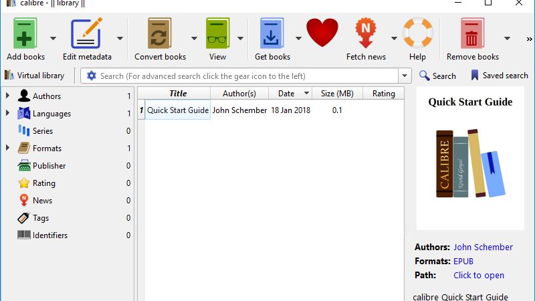This screenshot has width=535, height=301.
Task: Sort by the Date column header
Action: tap(290, 93)
